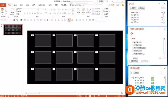Click the Bold formatting icon
Viewport: 168px width, 97px height.
click(25, 13)
